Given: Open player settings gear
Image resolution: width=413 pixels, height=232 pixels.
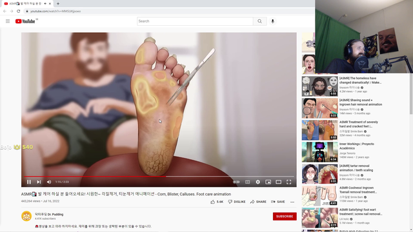Looking at the screenshot, I should coord(258,182).
